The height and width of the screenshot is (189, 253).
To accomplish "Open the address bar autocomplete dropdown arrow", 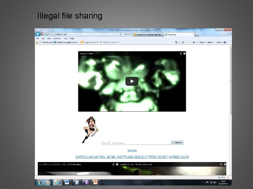I will [123, 34].
